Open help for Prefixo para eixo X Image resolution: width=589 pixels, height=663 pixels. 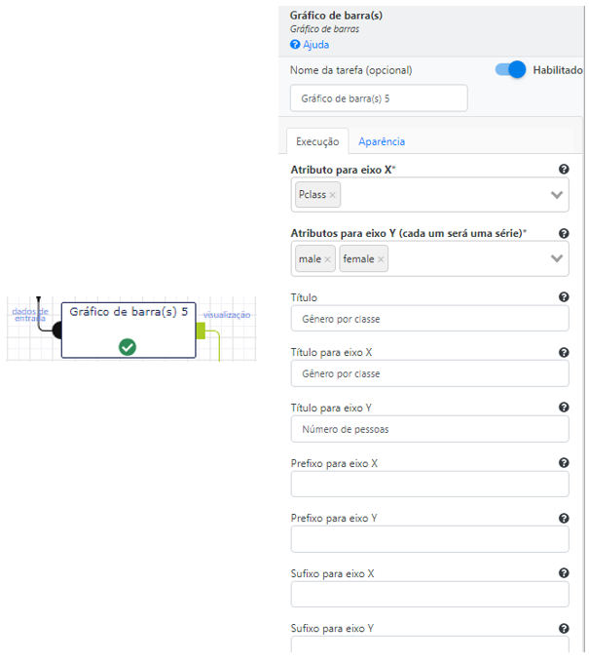(564, 462)
